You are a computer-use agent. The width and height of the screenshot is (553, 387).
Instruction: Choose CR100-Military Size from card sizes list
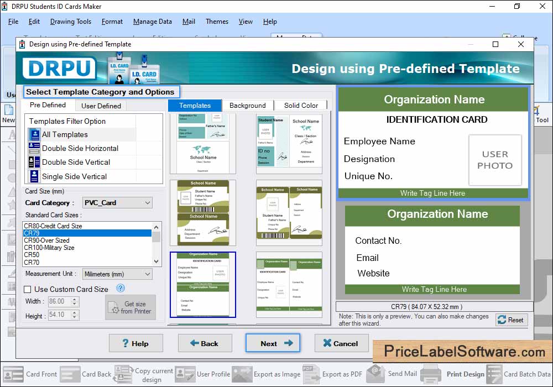[x=49, y=248]
